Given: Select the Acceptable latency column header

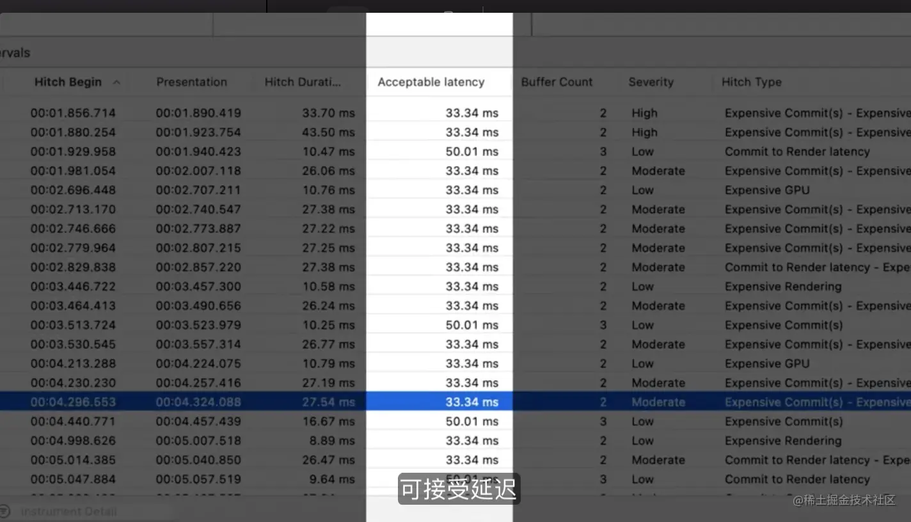Looking at the screenshot, I should tap(431, 82).
